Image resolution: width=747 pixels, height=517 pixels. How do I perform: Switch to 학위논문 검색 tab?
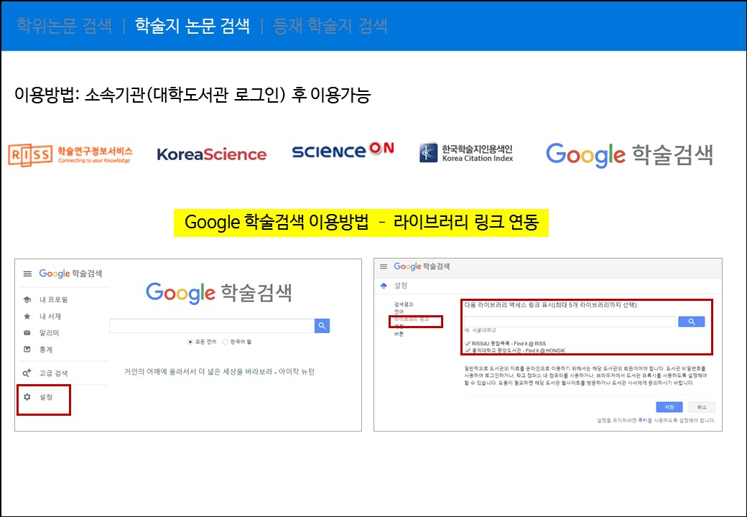(x=65, y=26)
